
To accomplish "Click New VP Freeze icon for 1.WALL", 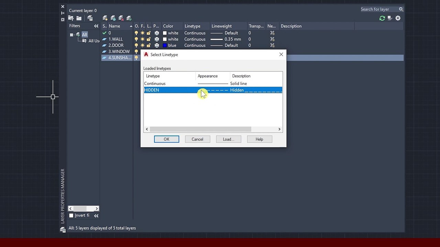I will (272, 39).
